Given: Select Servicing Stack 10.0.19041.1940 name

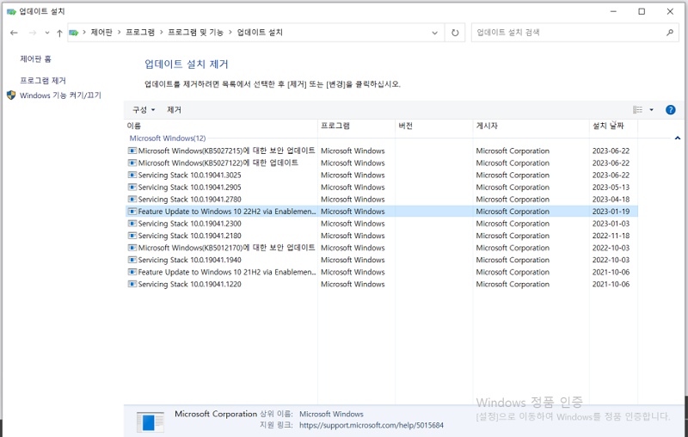Looking at the screenshot, I should (189, 260).
